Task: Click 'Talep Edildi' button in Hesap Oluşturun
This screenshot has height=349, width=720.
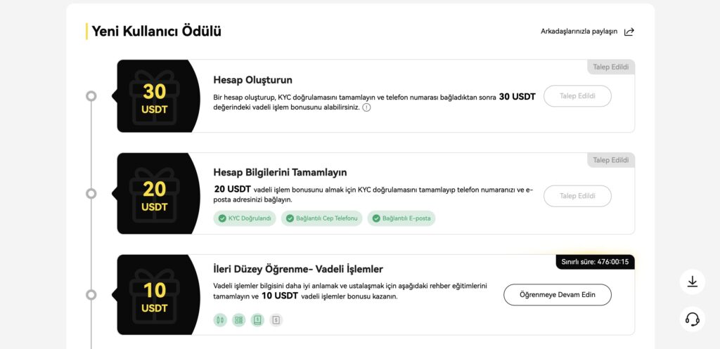Action: pos(578,96)
